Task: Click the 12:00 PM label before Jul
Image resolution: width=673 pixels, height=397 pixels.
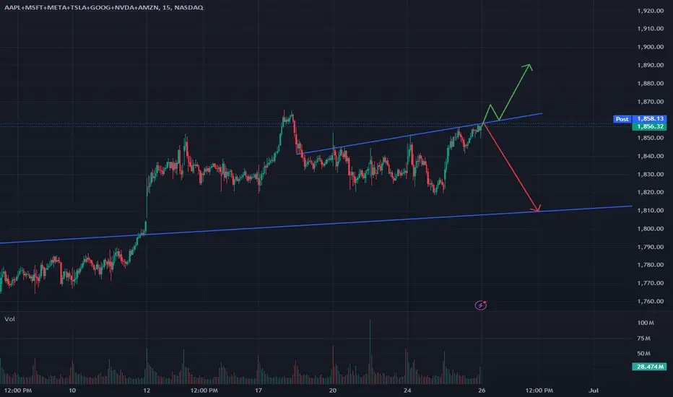Action: coord(539,391)
